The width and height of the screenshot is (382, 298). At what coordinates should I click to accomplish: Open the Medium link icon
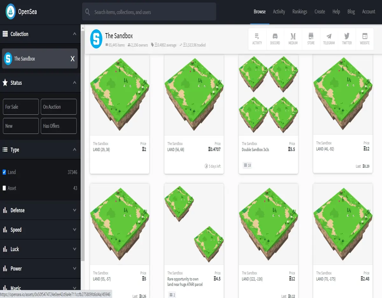point(293,39)
